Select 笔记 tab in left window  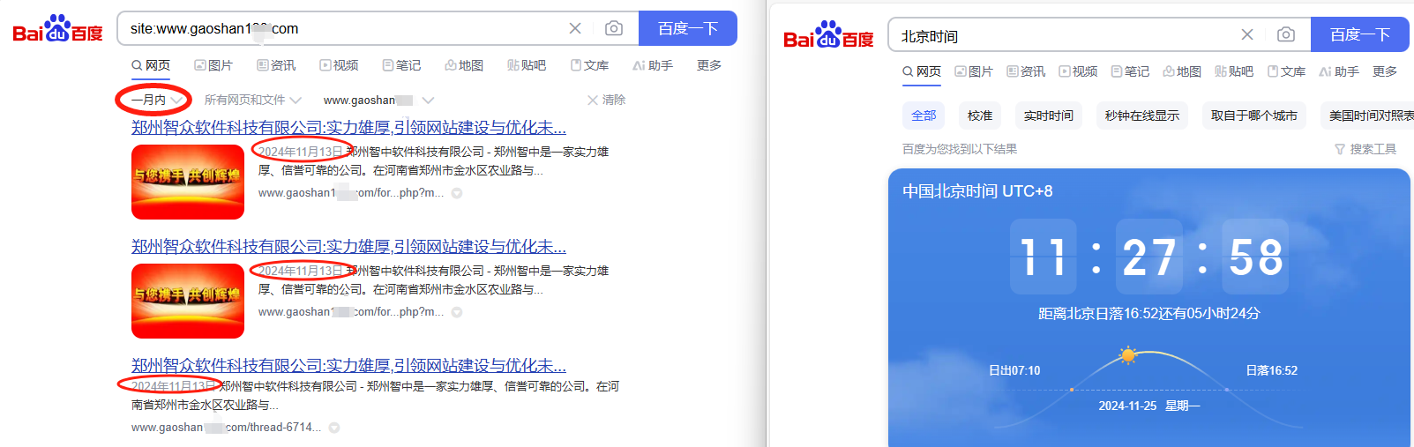(x=401, y=65)
